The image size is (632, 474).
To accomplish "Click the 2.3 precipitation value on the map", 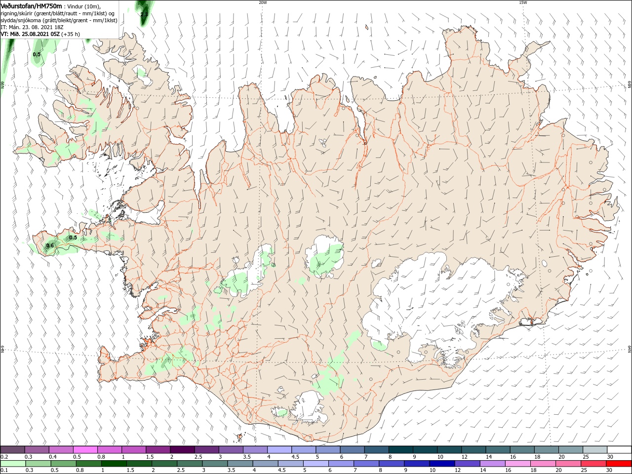I will pyautogui.click(x=144, y=15).
